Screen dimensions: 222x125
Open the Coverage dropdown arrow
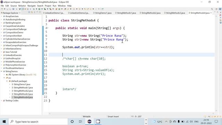(48, 9)
